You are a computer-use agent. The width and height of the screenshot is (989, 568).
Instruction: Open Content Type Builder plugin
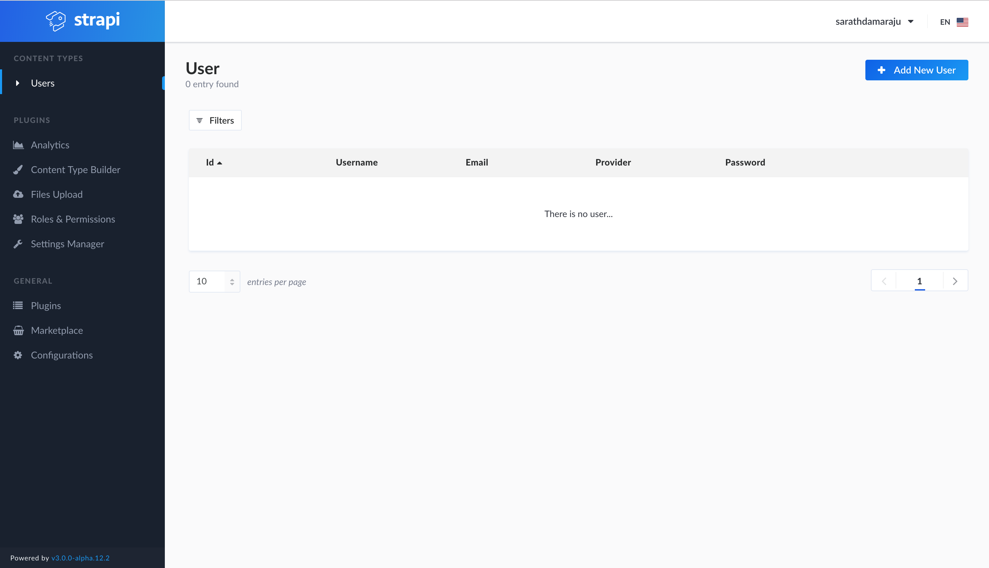click(76, 169)
